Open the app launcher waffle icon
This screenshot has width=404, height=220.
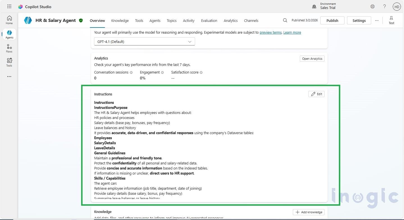(9, 6)
